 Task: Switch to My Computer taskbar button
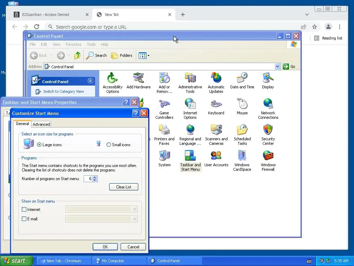[x=120, y=261]
